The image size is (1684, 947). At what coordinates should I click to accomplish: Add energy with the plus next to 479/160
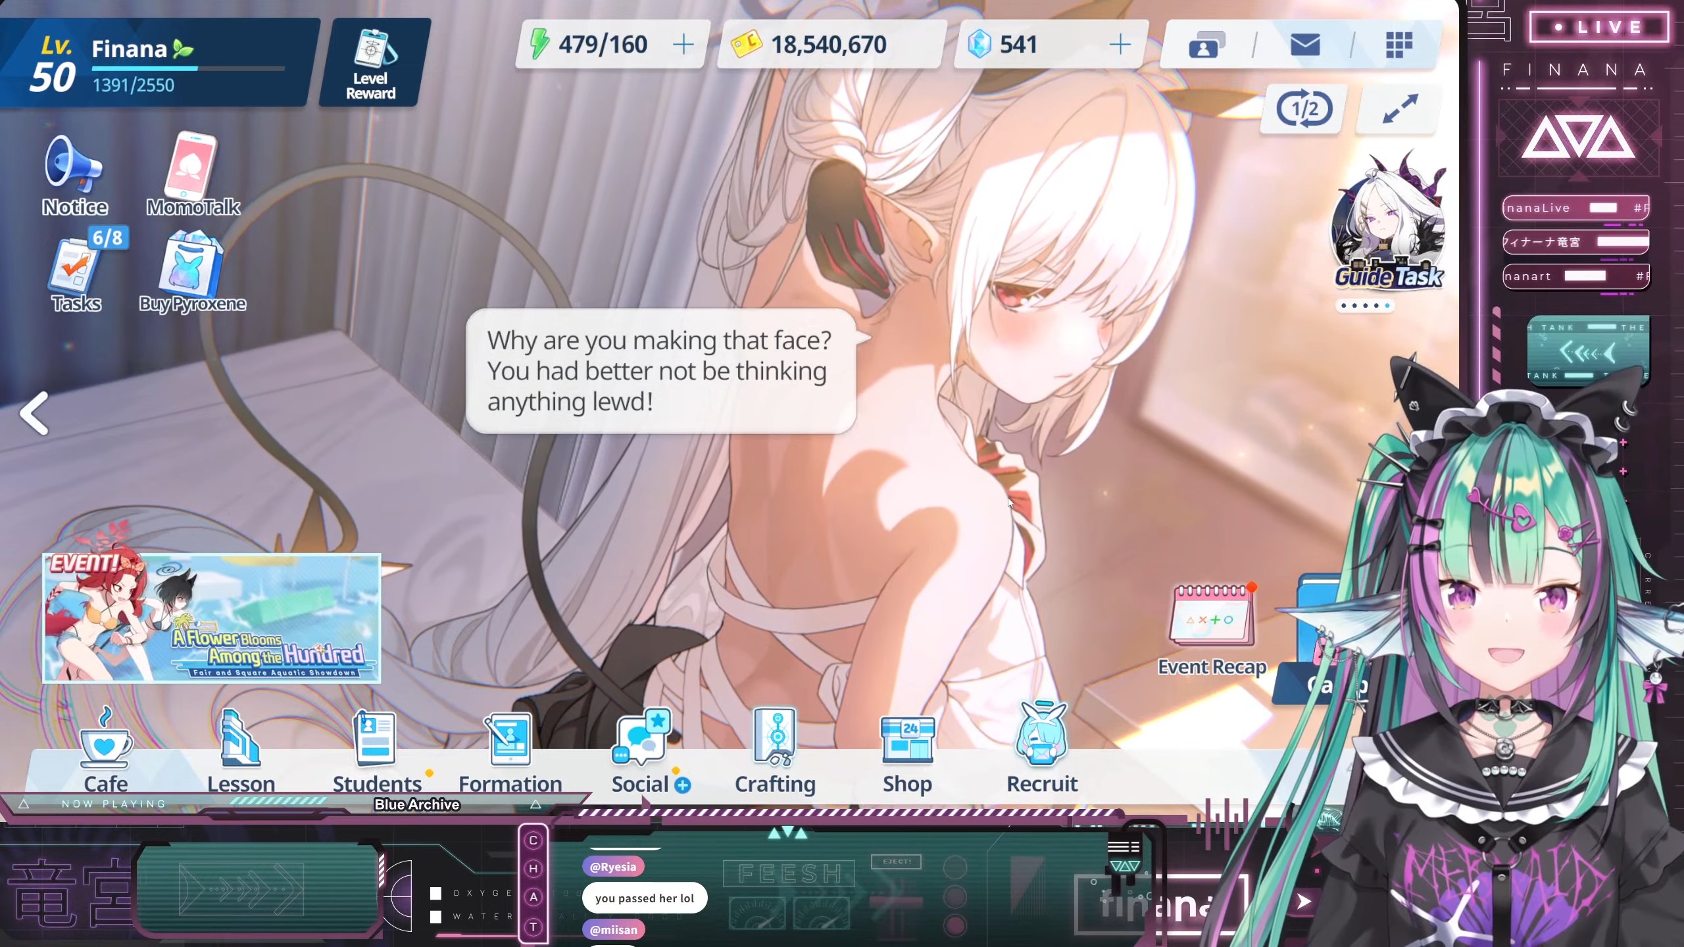click(x=683, y=45)
